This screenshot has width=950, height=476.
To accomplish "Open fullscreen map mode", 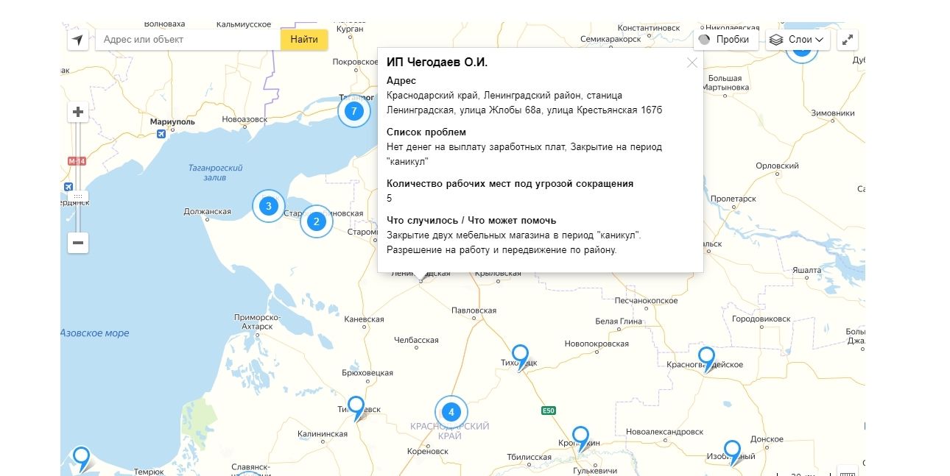I will [x=848, y=40].
